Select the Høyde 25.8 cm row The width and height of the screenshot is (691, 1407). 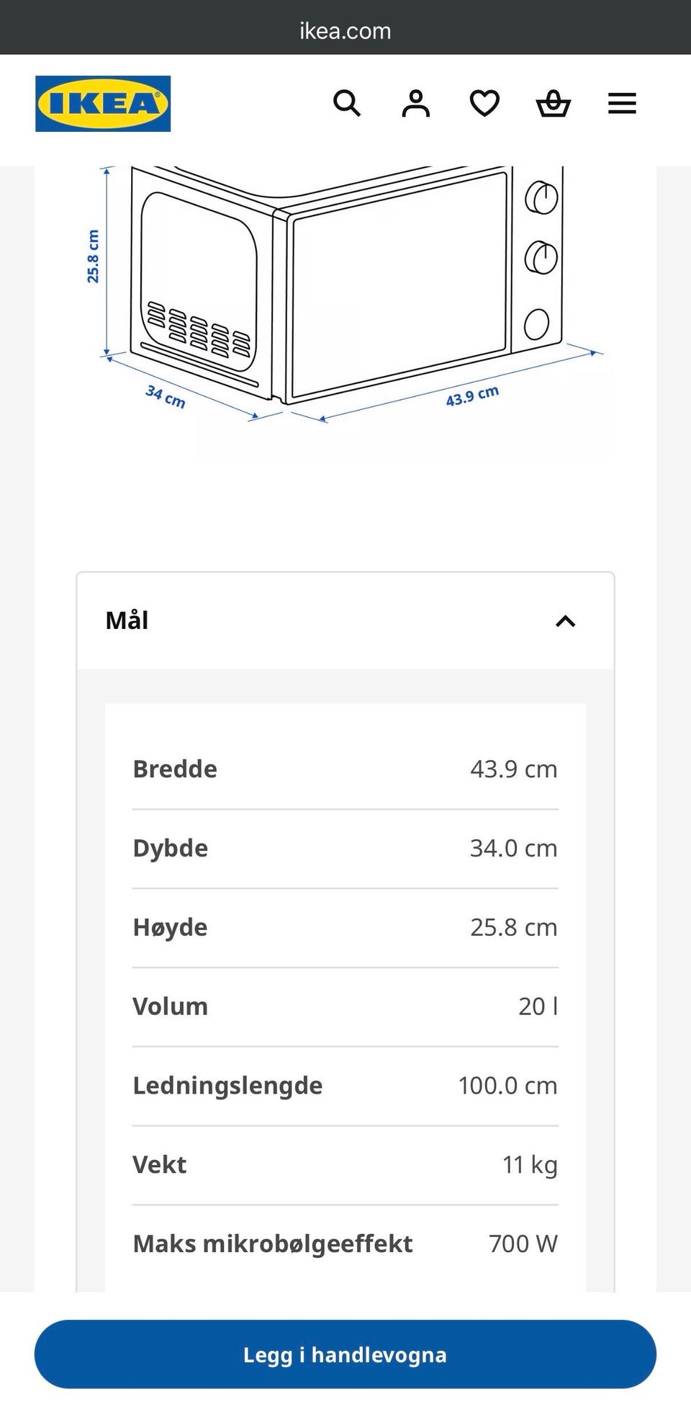pyautogui.click(x=345, y=928)
